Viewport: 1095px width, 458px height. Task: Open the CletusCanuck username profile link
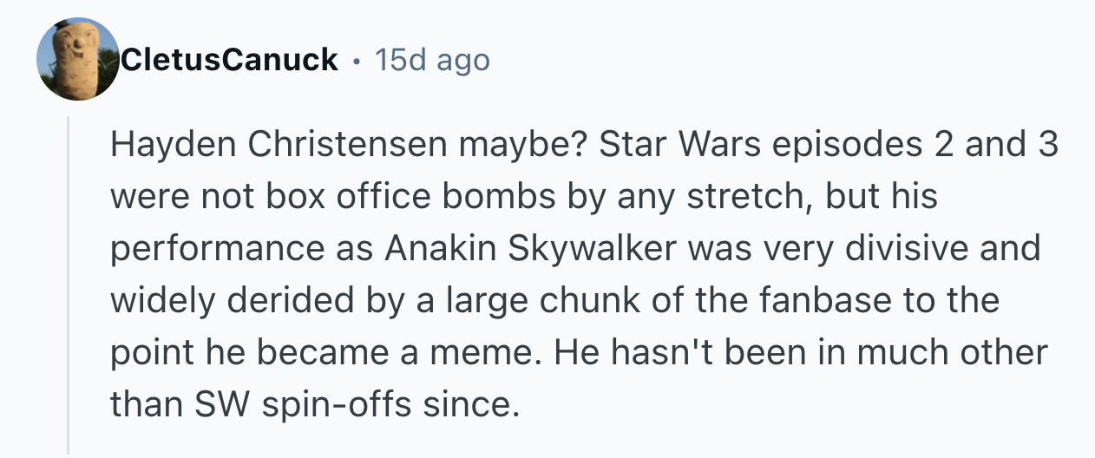click(x=230, y=60)
